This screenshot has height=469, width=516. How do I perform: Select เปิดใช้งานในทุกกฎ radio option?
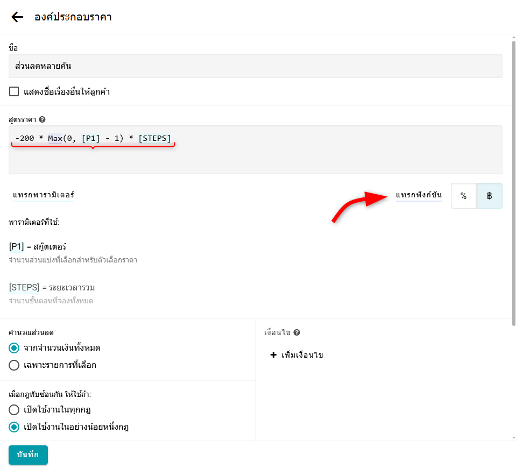[15, 410]
